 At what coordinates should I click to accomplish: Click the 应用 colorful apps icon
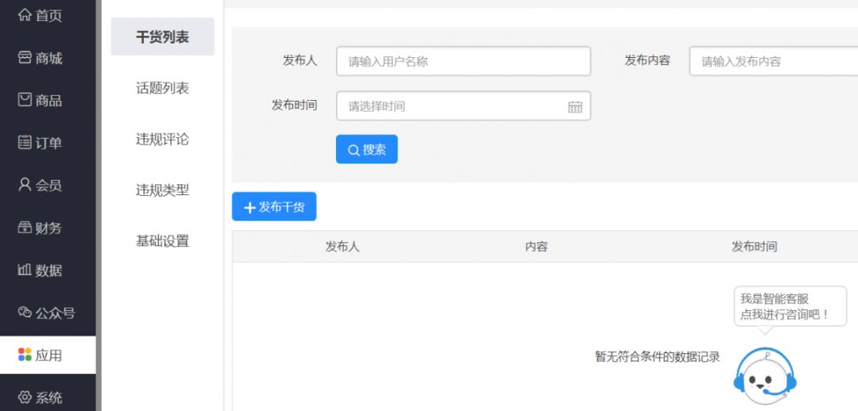coord(25,355)
